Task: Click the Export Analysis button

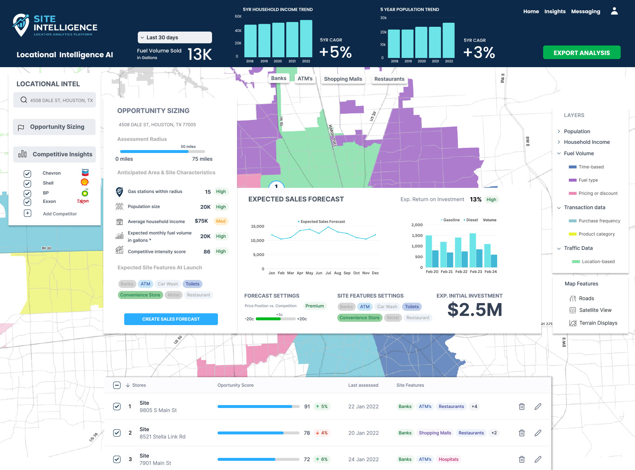Action: click(582, 52)
